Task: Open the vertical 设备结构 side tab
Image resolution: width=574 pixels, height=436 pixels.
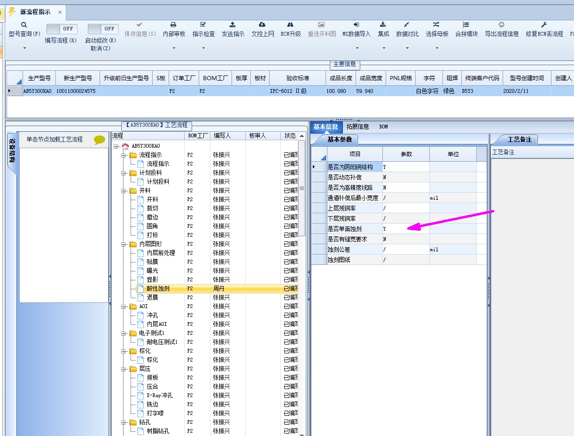Action: pyautogui.click(x=12, y=151)
